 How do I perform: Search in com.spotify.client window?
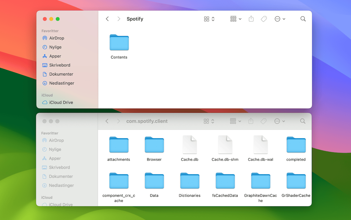click(303, 121)
